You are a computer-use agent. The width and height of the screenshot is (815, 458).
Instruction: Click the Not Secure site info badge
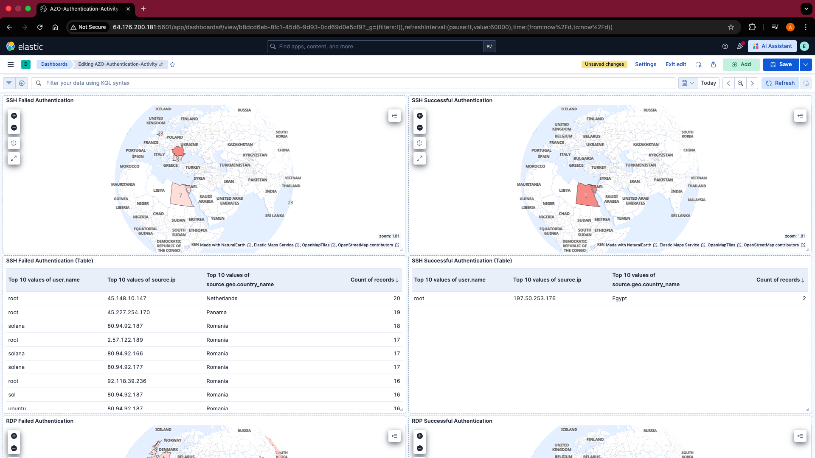pyautogui.click(x=88, y=27)
